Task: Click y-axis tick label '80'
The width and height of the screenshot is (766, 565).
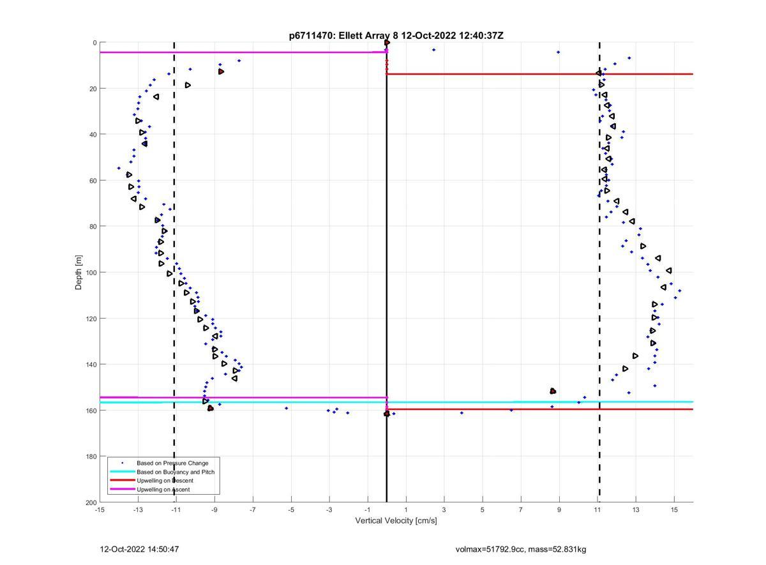Action: (x=93, y=227)
